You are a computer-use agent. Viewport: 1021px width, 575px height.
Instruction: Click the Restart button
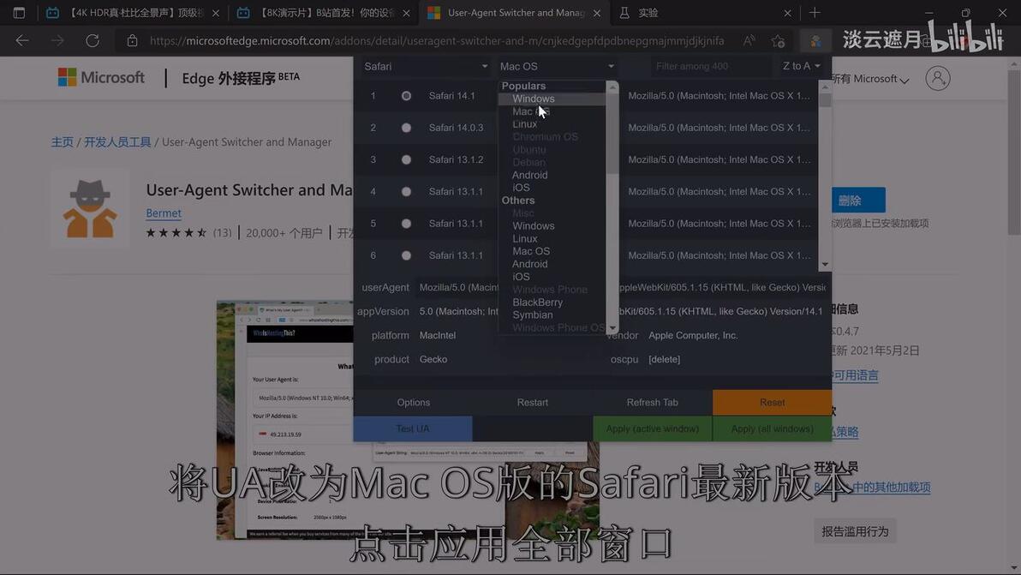coord(533,403)
